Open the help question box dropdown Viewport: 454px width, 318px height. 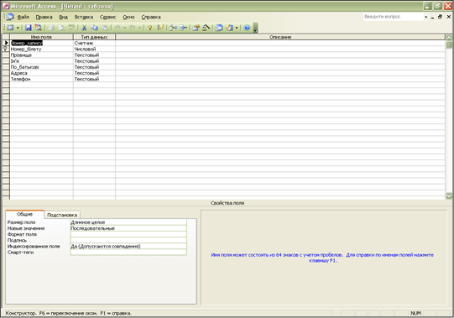pos(426,17)
